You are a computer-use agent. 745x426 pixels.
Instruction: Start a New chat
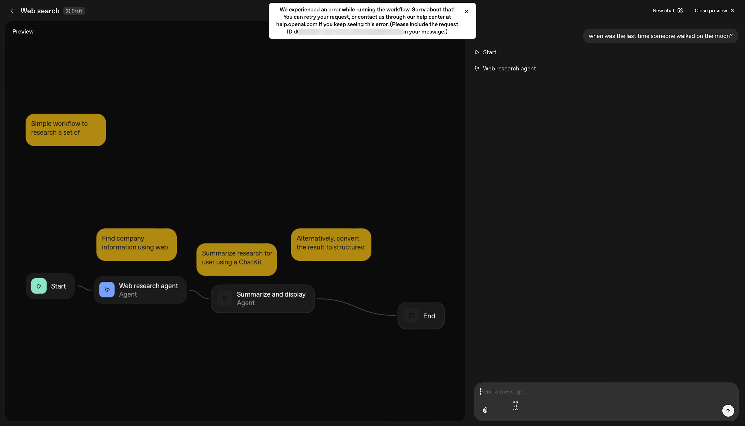664,11
